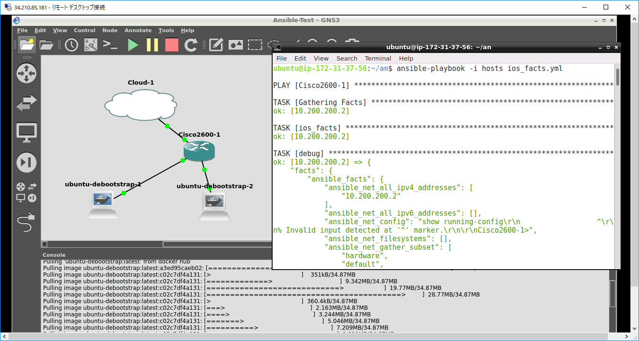The image size is (639, 341).
Task: Browse routers in the device sidebar
Action: click(27, 73)
